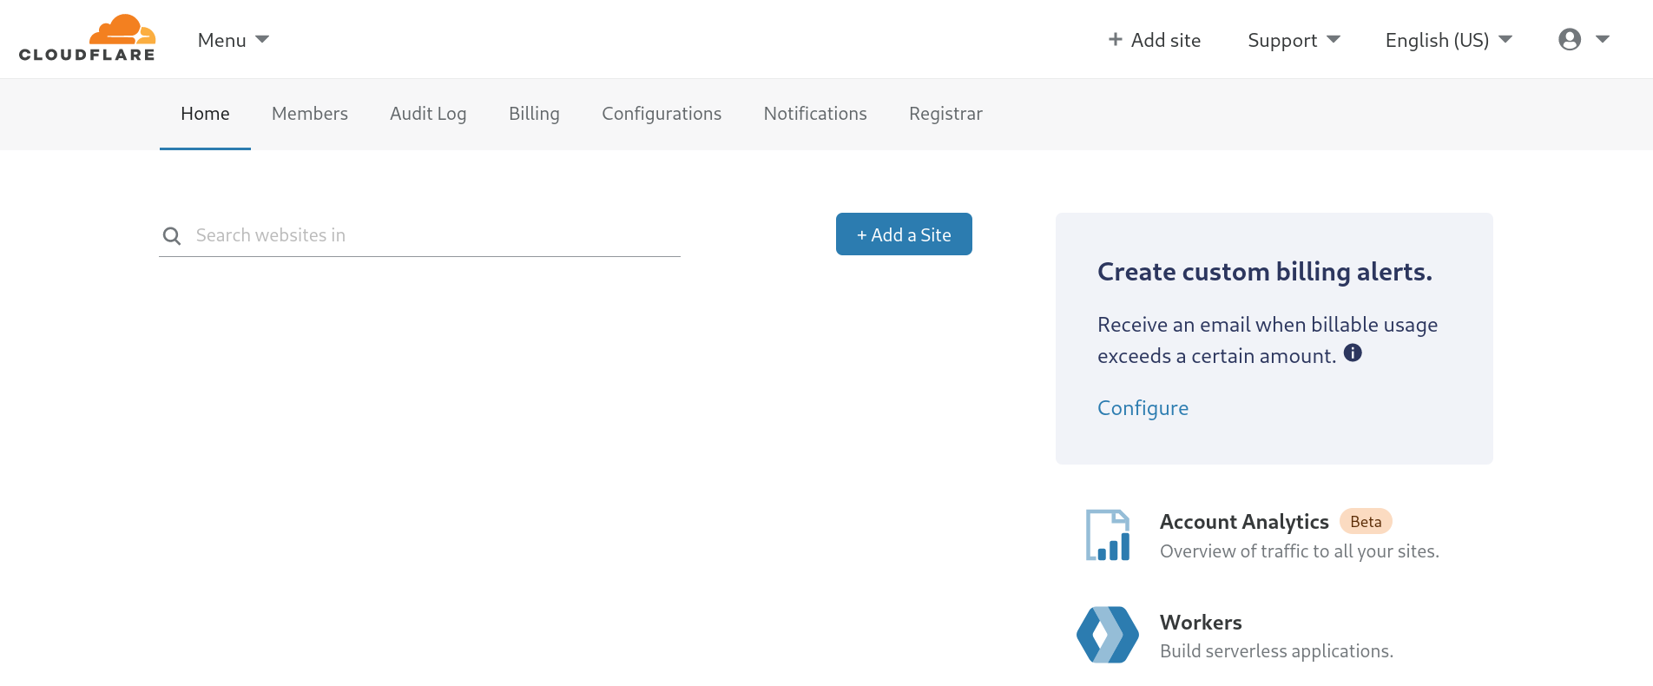Image resolution: width=1653 pixels, height=686 pixels.
Task: Open the Audit Log tab
Action: point(428,114)
